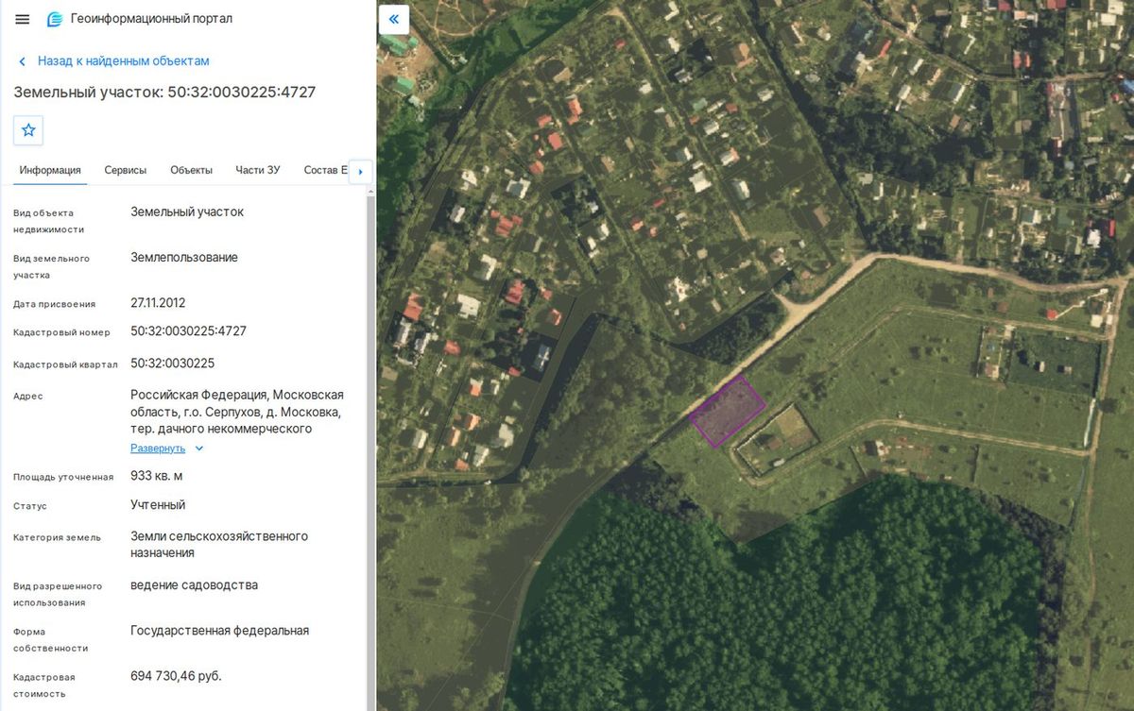Click the ownership value Государственная федеральная
The image size is (1134, 711).
point(220,631)
